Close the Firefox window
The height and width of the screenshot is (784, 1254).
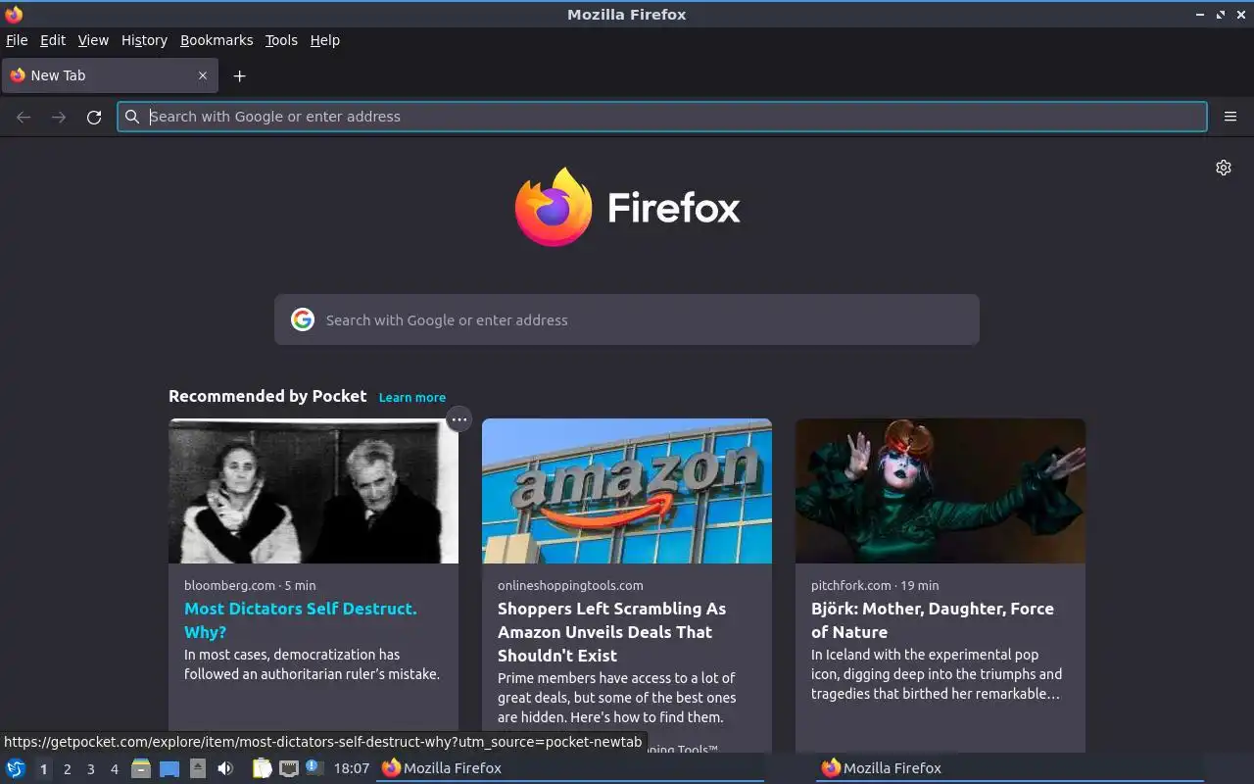pos(1240,15)
